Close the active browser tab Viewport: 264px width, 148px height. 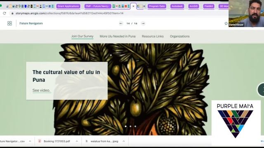[x=133, y=6]
